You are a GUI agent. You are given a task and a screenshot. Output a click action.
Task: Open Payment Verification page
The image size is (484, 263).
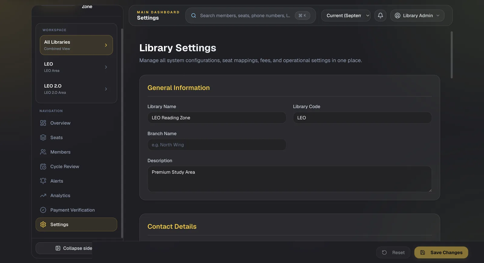pyautogui.click(x=76, y=210)
